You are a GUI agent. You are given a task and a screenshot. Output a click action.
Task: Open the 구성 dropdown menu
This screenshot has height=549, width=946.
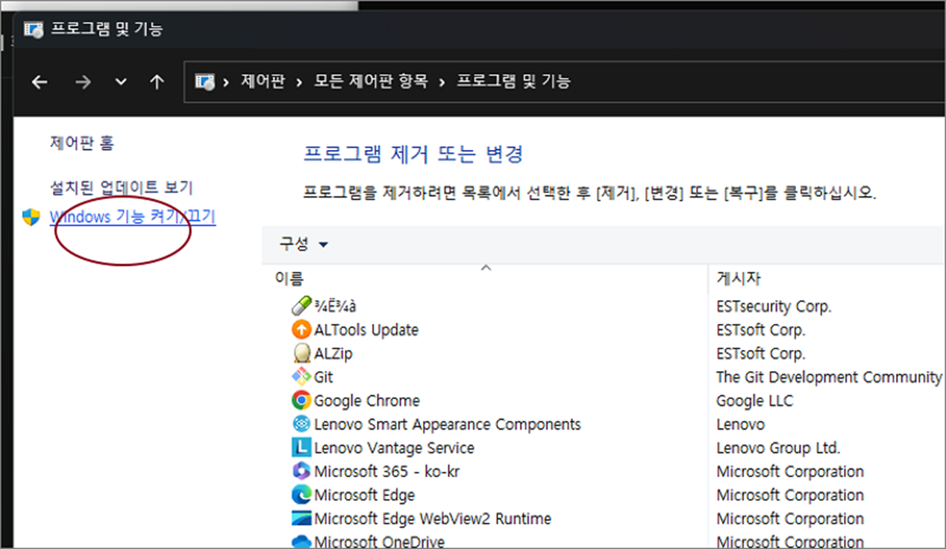pos(303,244)
